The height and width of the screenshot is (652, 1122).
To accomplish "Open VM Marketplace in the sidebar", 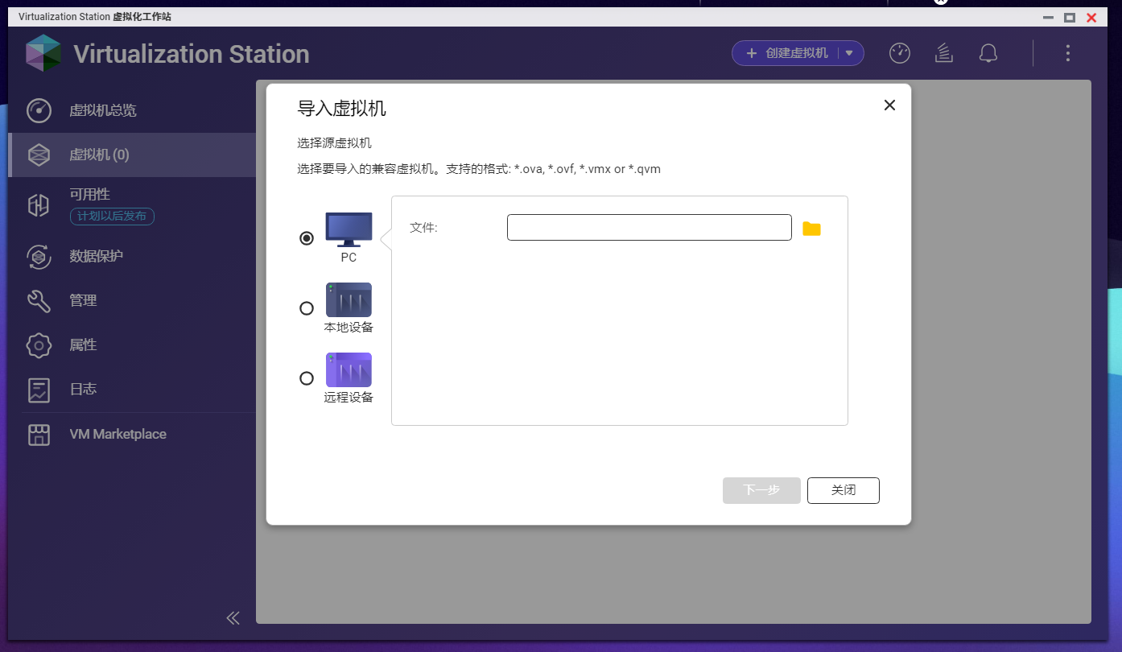I will (118, 434).
